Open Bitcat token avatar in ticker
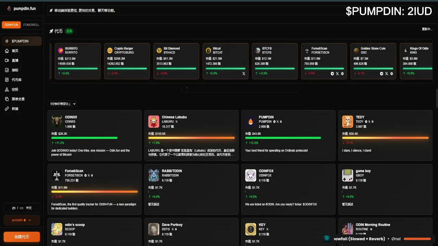Viewport: 438px width, 246px height. (x=208, y=51)
